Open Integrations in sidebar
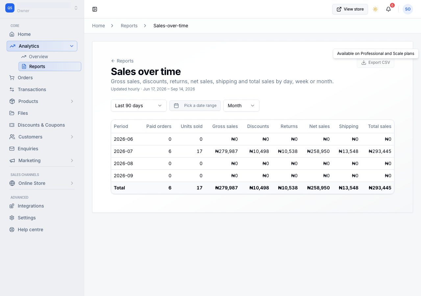 click(x=31, y=206)
